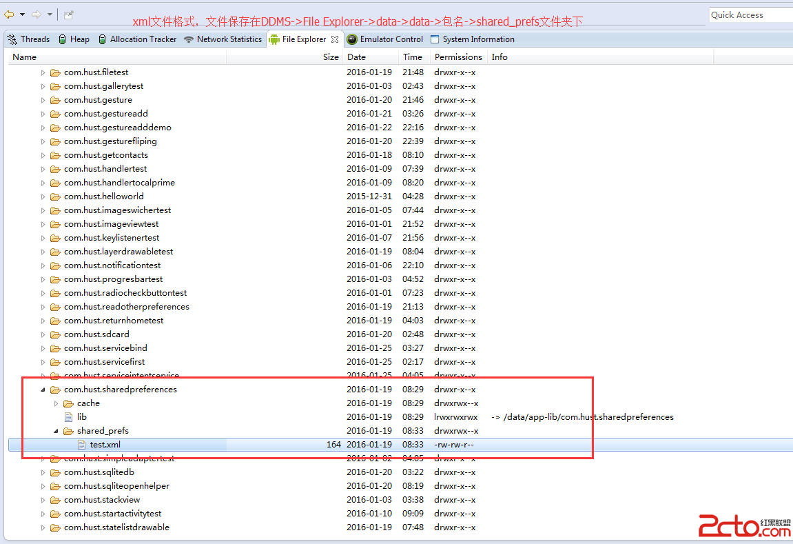Sort by the Time column header
The width and height of the screenshot is (793, 544).
[413, 57]
